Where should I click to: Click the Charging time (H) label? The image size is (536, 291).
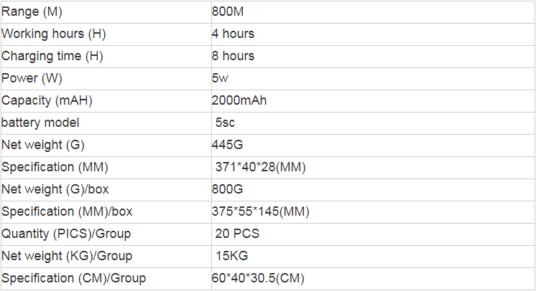click(52, 56)
